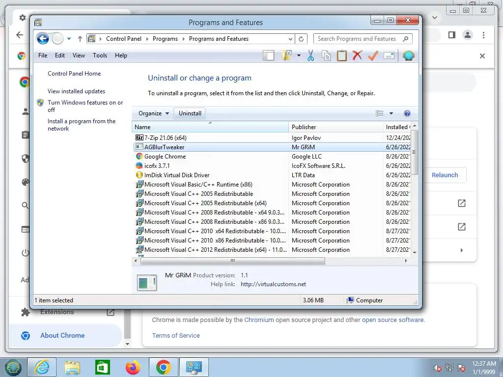Sort the list by the Name column header

pos(210,127)
